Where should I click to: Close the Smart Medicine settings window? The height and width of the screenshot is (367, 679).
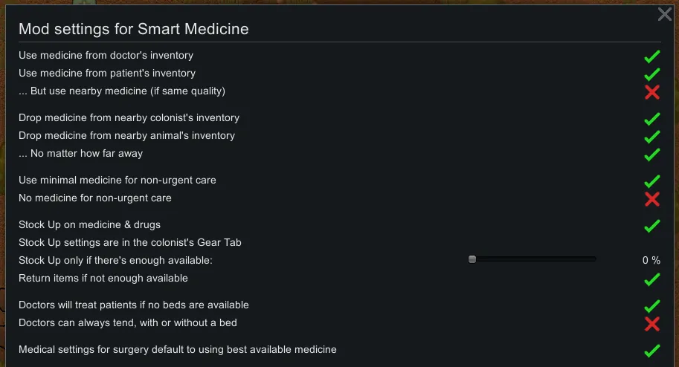(665, 14)
